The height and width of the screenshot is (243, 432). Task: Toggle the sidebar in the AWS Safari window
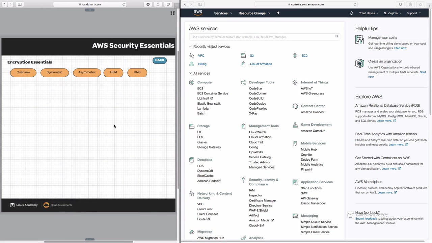[200, 4]
